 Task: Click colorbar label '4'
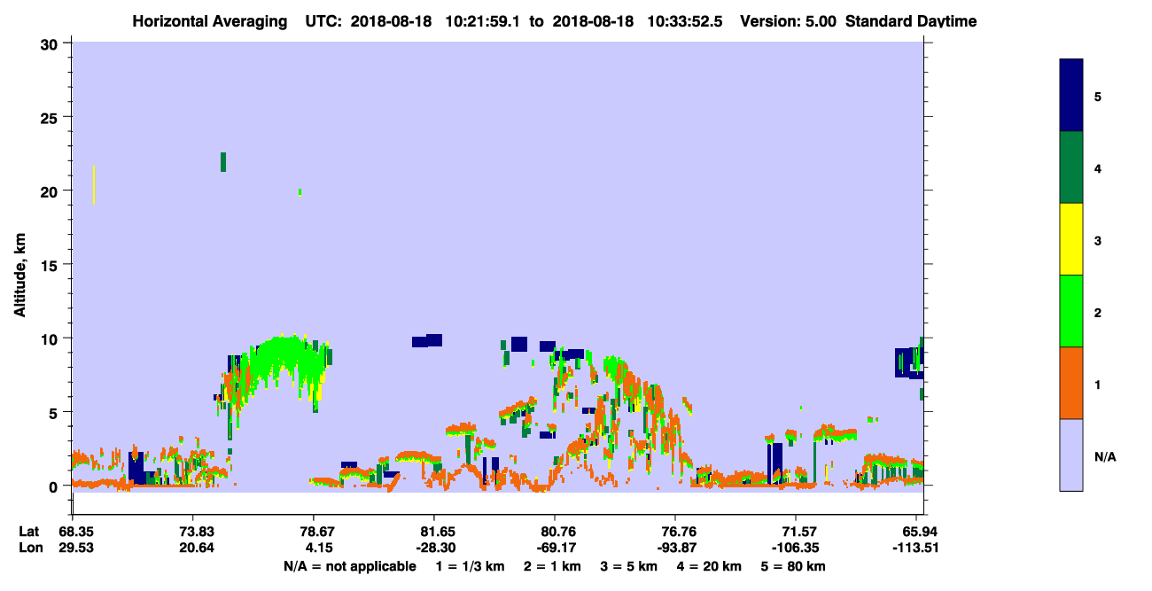[1098, 168]
